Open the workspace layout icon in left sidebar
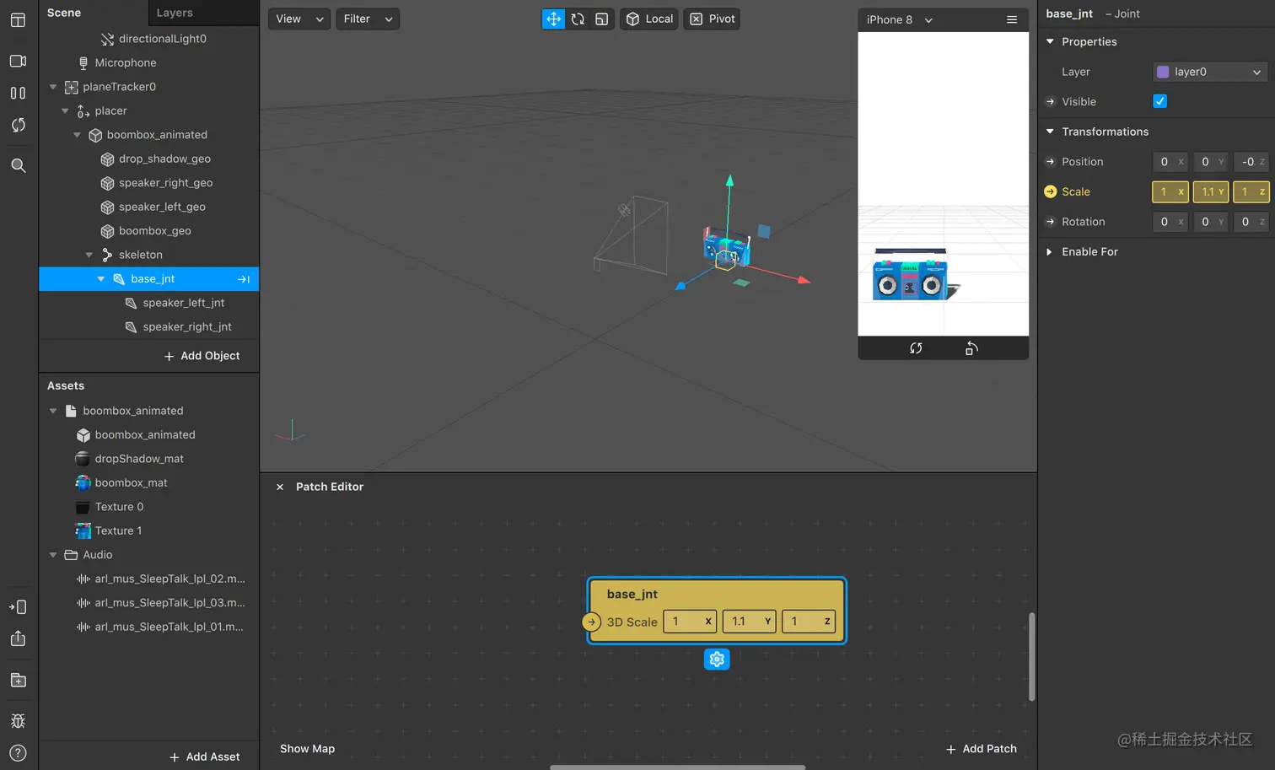Screen dimensions: 1275x770 (18, 19)
